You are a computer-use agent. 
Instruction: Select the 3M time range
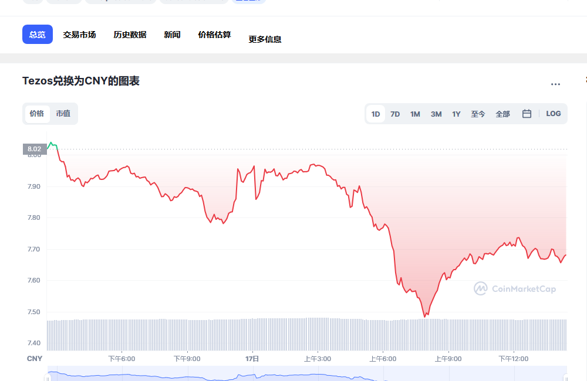(436, 114)
